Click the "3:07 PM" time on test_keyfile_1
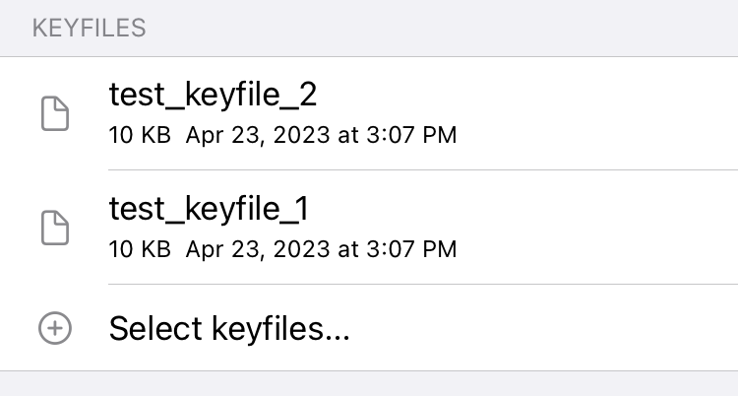 (x=412, y=249)
